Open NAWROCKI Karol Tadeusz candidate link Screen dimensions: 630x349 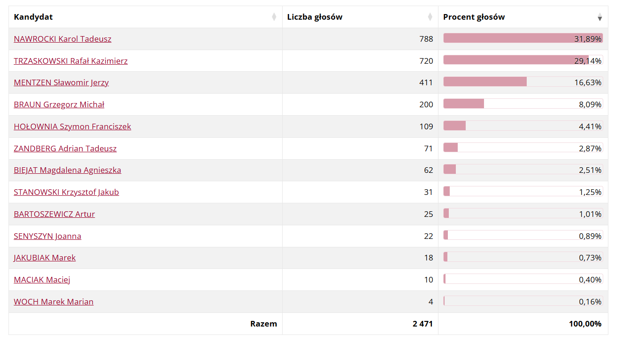62,39
